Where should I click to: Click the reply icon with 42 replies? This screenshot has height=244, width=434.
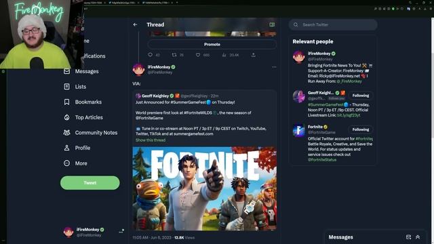(151, 55)
